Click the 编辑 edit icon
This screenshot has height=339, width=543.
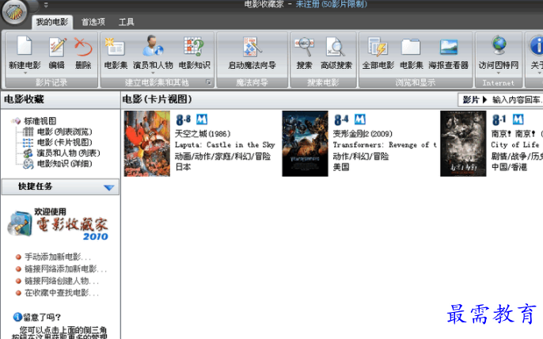[57, 47]
